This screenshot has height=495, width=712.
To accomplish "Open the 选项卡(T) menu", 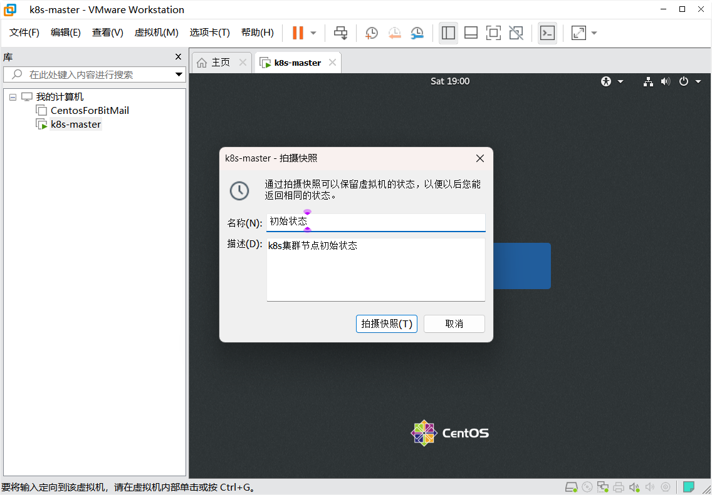I will point(210,33).
